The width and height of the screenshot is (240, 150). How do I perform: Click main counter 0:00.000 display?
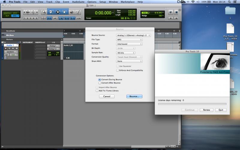point(103,13)
